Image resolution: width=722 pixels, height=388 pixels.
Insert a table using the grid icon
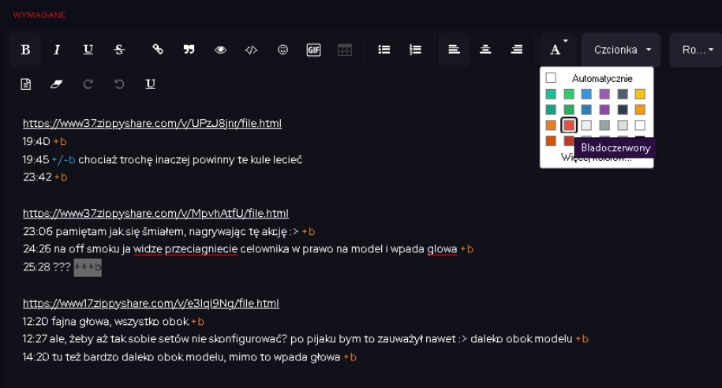click(345, 50)
